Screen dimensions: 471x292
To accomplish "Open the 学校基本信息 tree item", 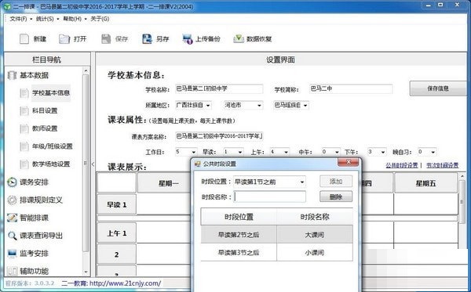I will pos(51,93).
